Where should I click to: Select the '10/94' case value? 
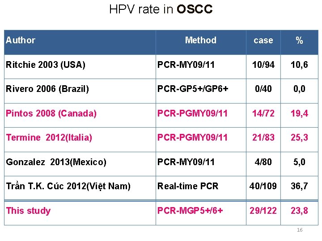(x=263, y=65)
